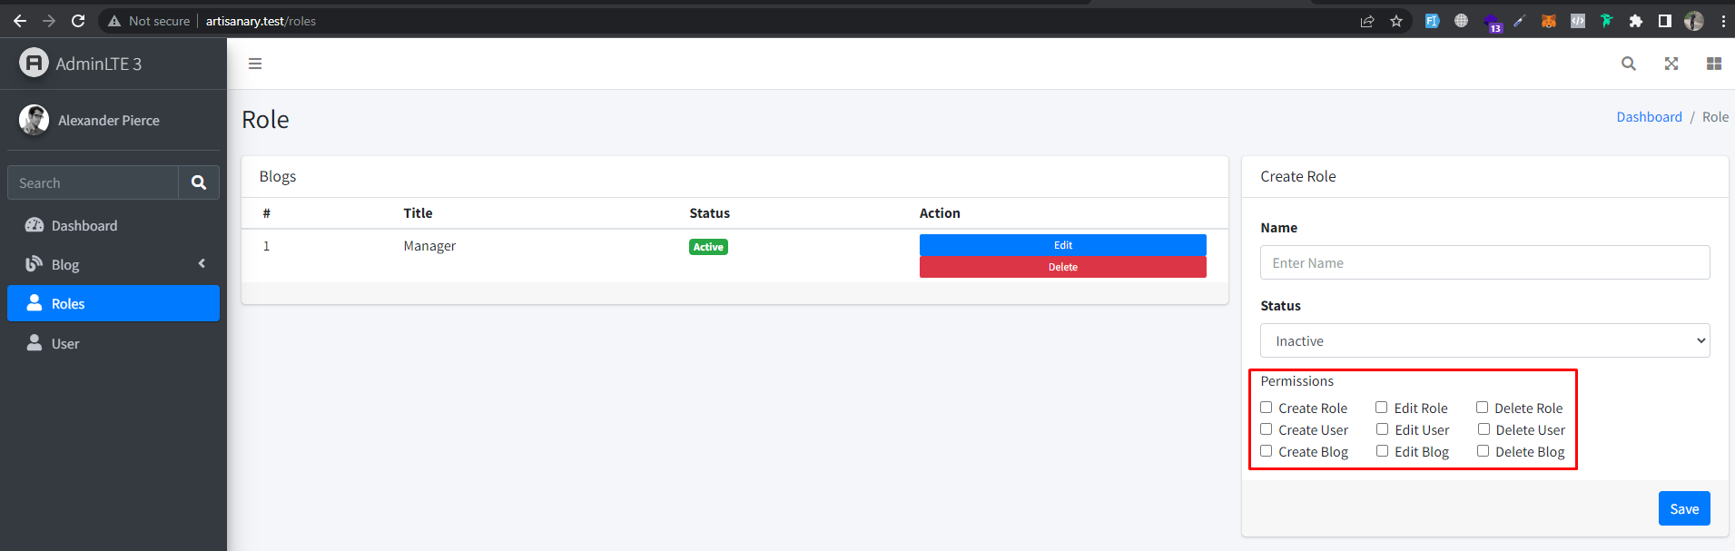Check the Edit Role permission
The image size is (1735, 551).
tap(1381, 408)
